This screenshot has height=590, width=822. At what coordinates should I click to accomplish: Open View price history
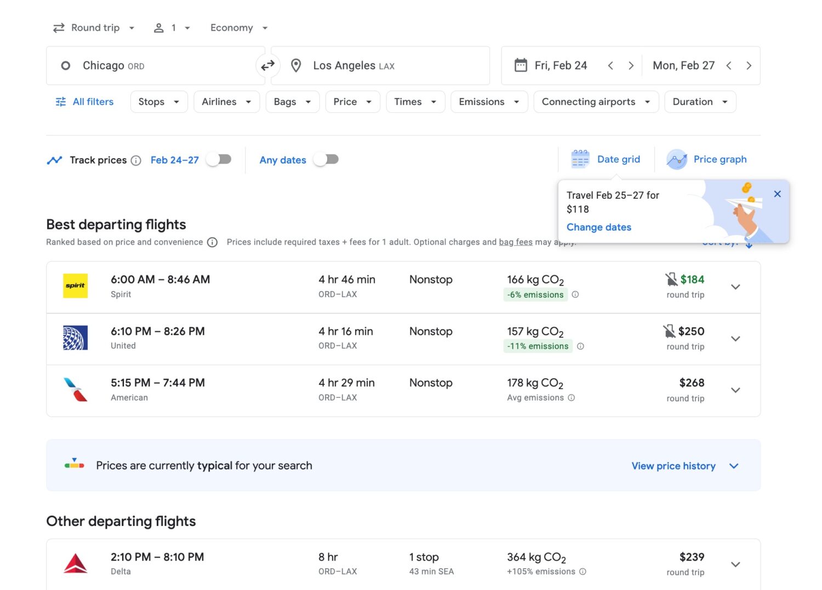(x=673, y=466)
